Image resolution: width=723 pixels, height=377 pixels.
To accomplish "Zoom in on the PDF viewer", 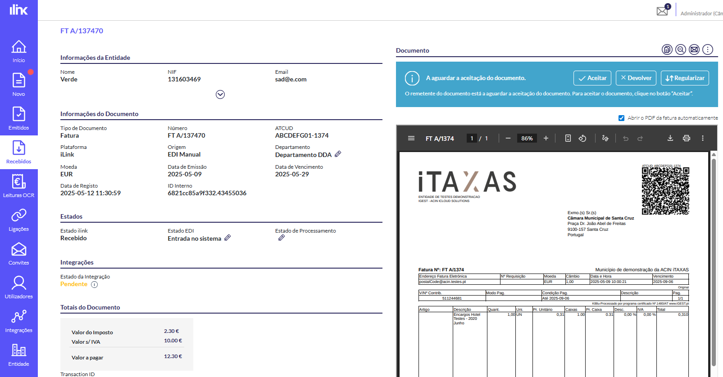I will coord(546,139).
